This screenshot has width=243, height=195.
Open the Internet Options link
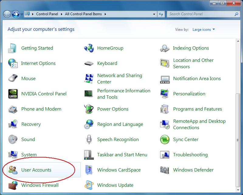pyautogui.click(x=38, y=63)
